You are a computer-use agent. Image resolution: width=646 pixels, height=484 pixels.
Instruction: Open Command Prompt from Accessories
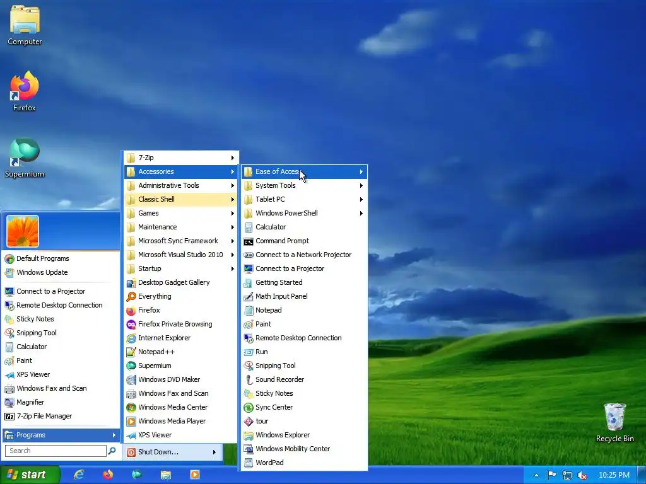coord(304,241)
